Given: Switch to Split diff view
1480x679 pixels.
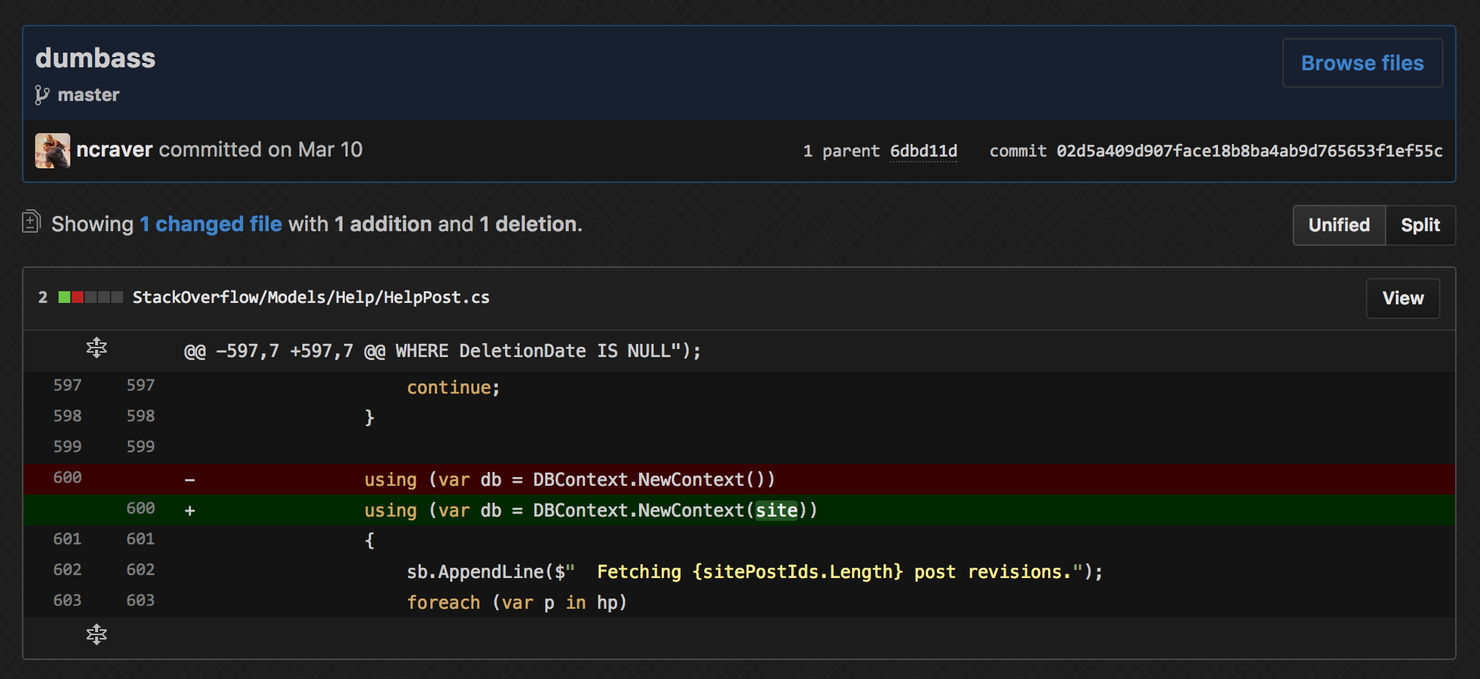Looking at the screenshot, I should 1420,225.
